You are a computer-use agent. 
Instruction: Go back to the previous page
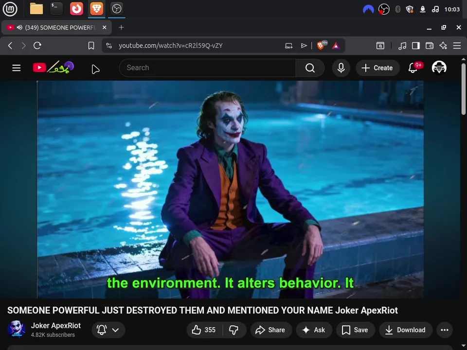point(10,46)
